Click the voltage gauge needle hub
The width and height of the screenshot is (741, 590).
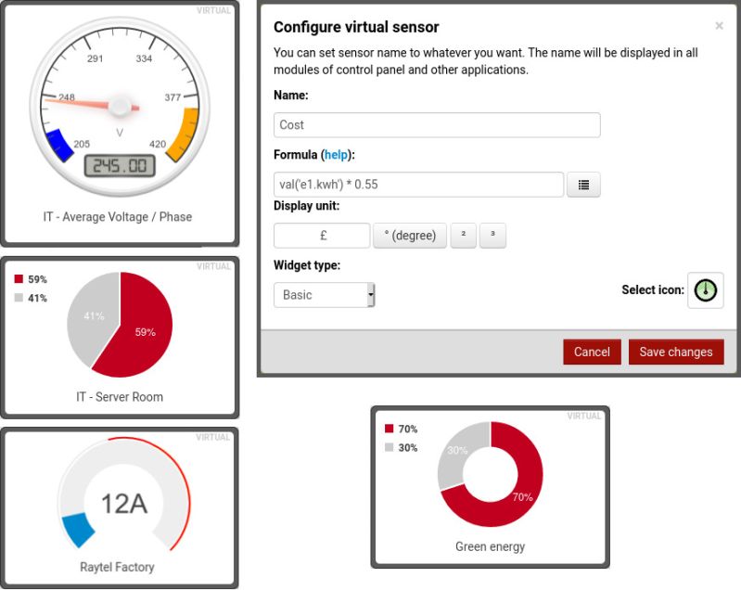tap(120, 106)
